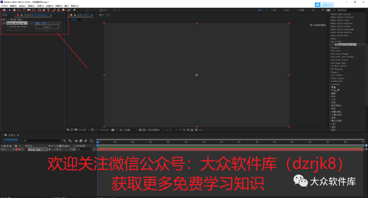Expand the Video Copilot category
This screenshot has height=198, width=368.
tap(330, 78)
